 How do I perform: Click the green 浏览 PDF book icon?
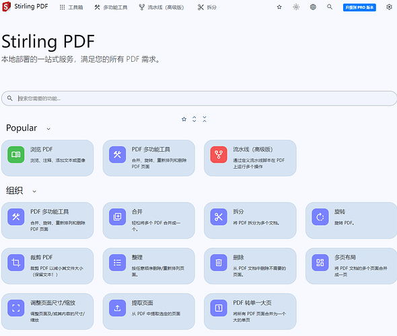[16, 155]
